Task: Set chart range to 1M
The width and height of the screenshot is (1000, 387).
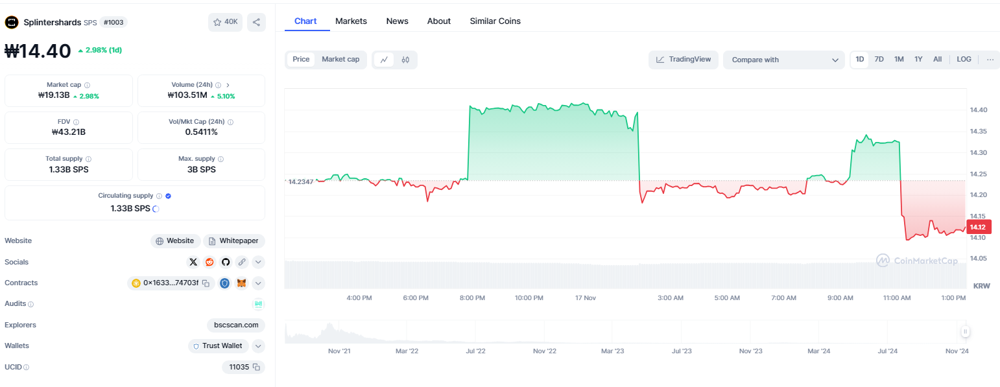Action: tap(899, 60)
